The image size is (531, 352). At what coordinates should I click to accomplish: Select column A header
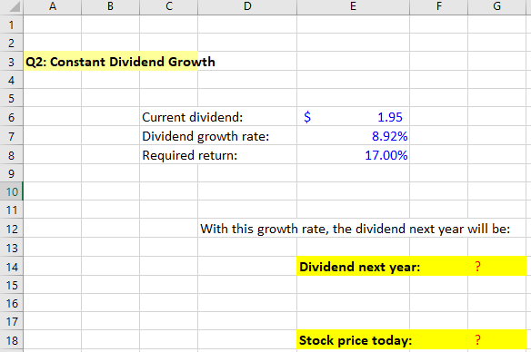[x=53, y=6]
